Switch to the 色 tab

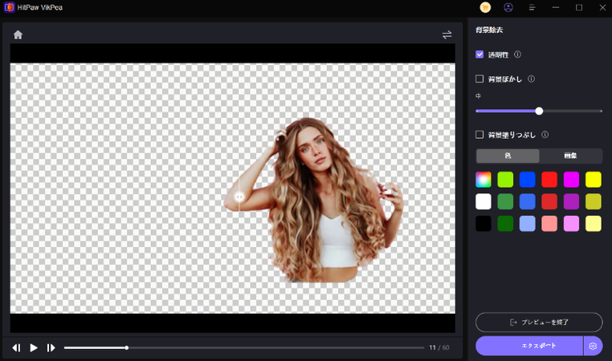coord(508,156)
